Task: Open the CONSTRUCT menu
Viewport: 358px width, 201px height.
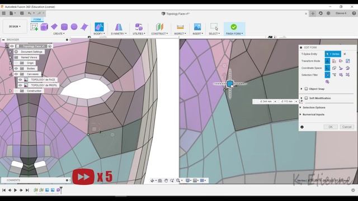Action: point(159,33)
